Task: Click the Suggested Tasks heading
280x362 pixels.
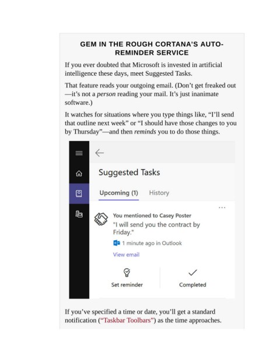Action: pyautogui.click(x=129, y=173)
